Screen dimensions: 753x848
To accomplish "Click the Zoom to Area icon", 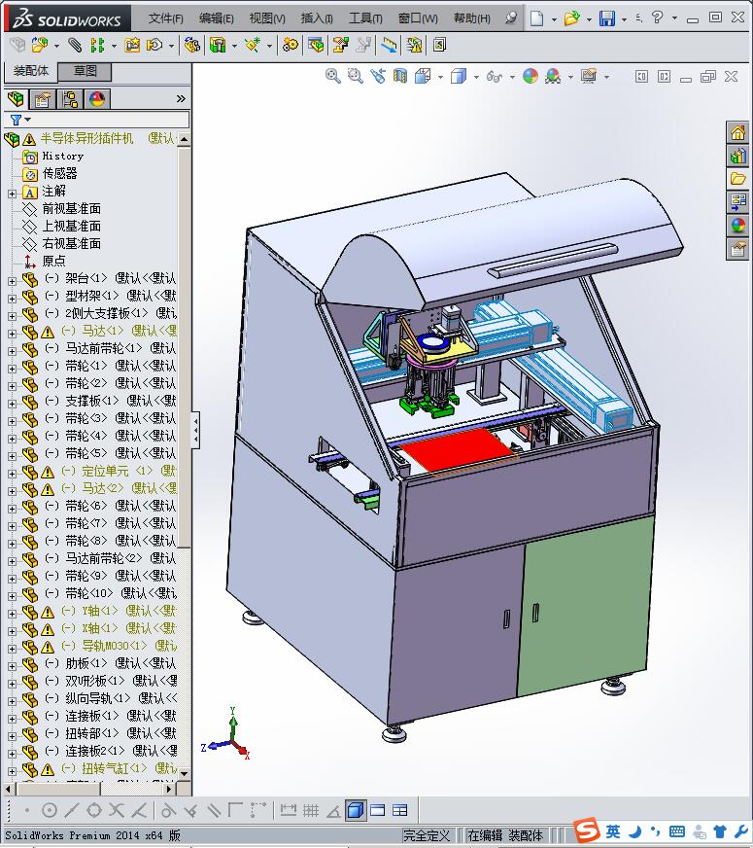I will pyautogui.click(x=355, y=76).
